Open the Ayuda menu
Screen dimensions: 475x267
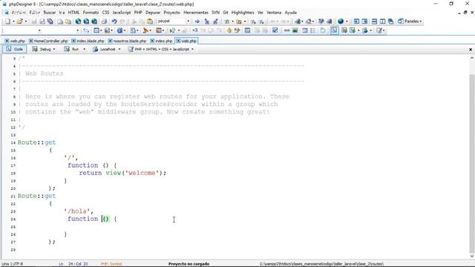coord(290,13)
